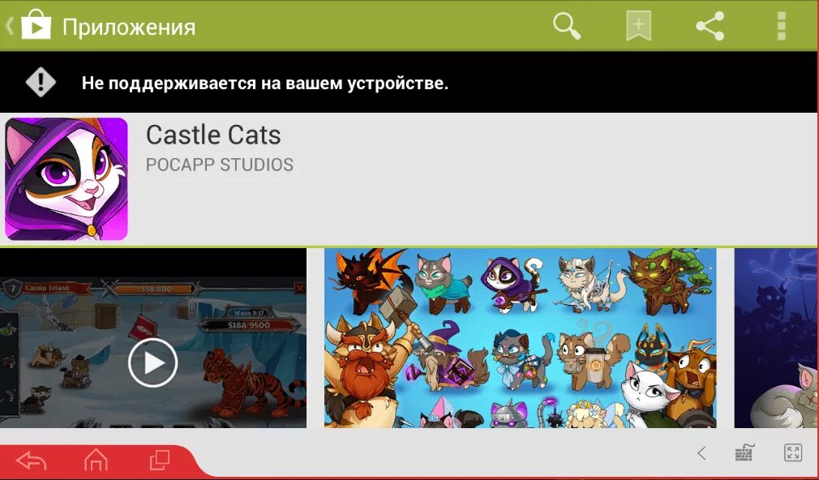Tap the Home button in red bar
819x480 pixels.
pos(96,461)
